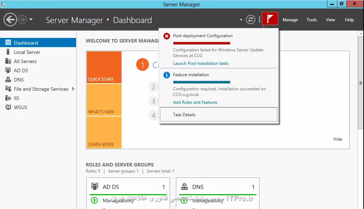Viewport: 364px width, 209px height.
Task: Click the 'Server groups: 1' summary text
Action: pyautogui.click(x=123, y=171)
